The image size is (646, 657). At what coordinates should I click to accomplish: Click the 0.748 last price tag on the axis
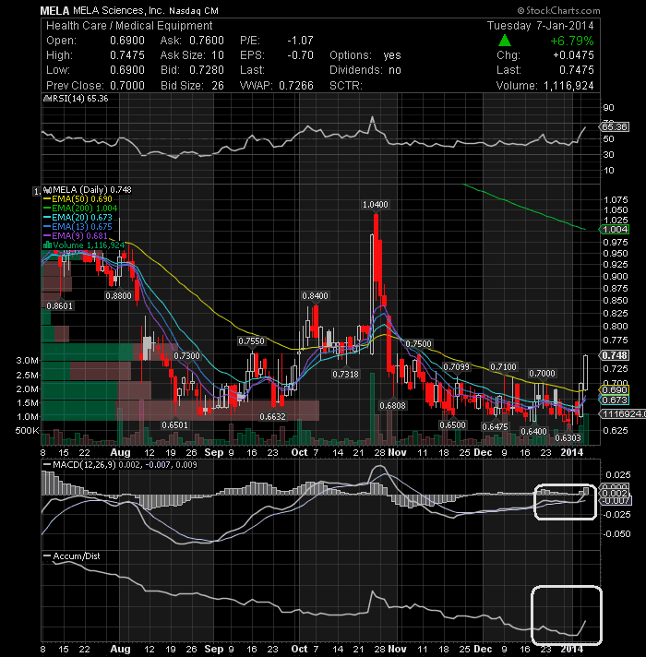[615, 355]
